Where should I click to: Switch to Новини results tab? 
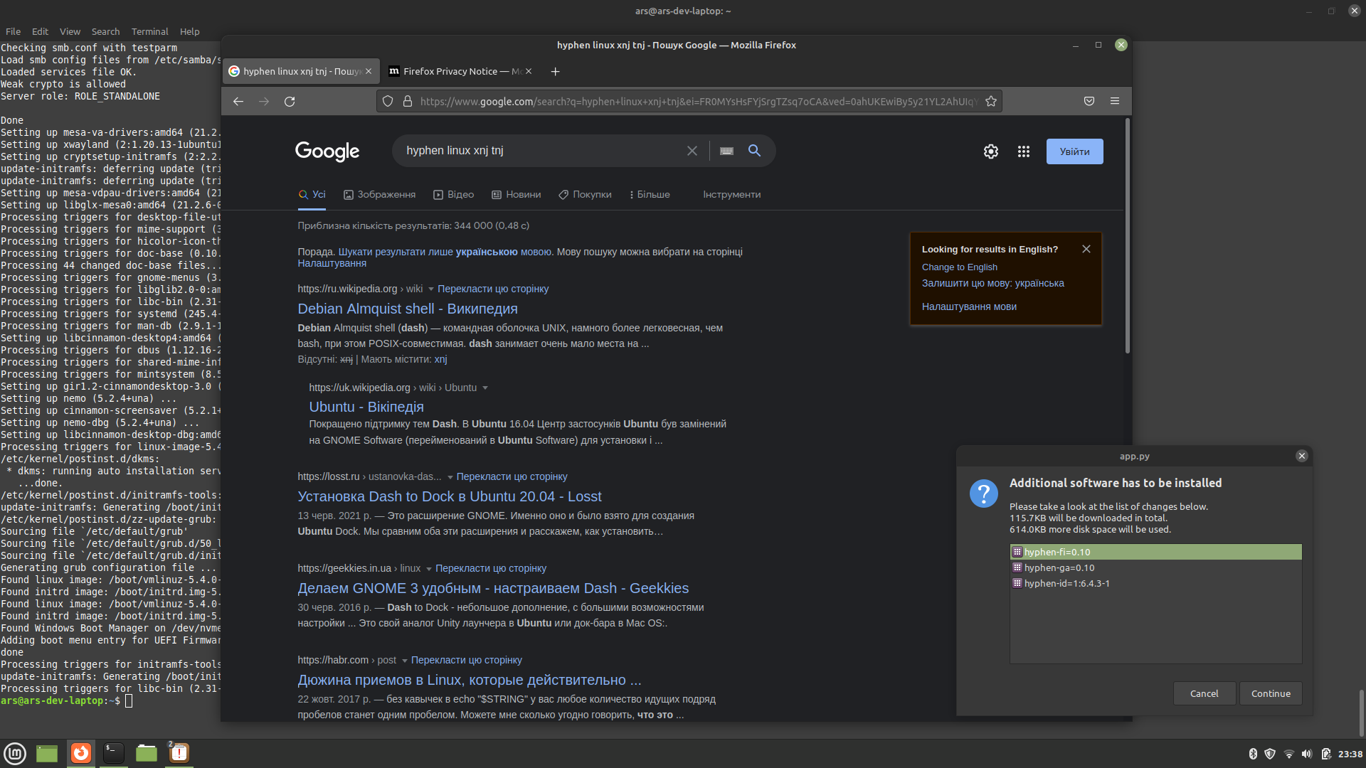click(x=517, y=194)
